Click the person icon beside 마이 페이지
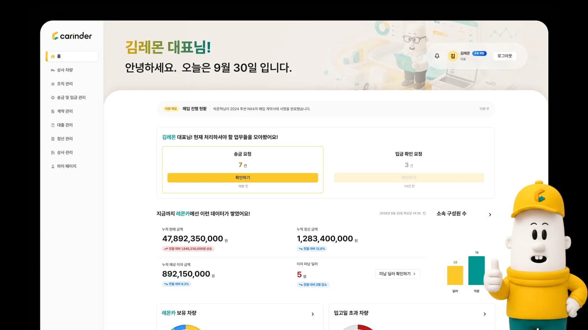This screenshot has height=330, width=588. tap(53, 166)
